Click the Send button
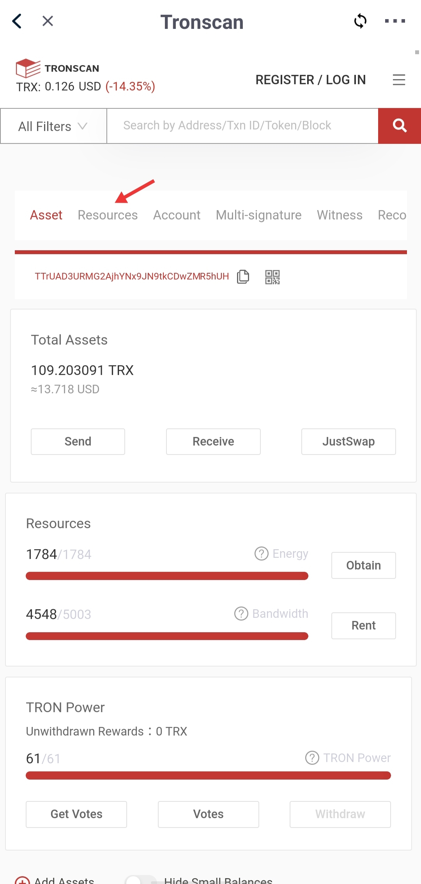Image resolution: width=421 pixels, height=884 pixels. (78, 442)
